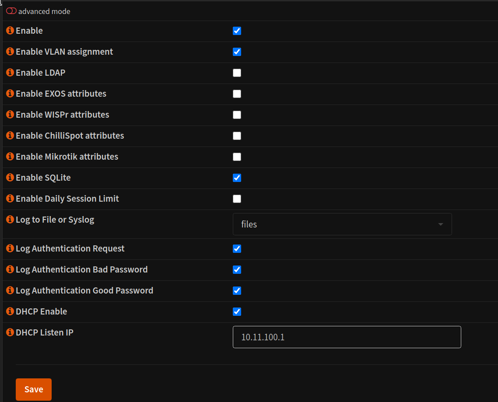Click the Enable Daily Session Limit info icon

click(x=10, y=199)
